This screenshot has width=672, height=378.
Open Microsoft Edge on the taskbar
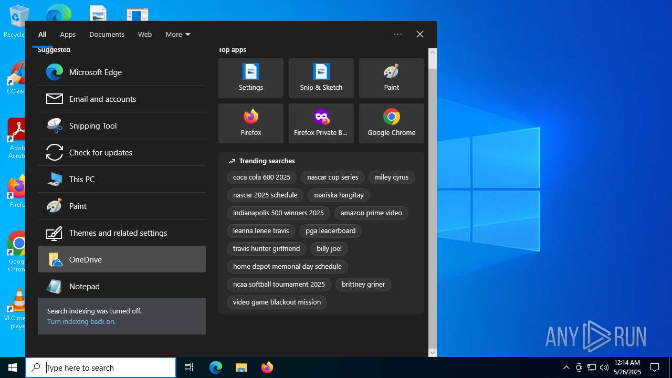pyautogui.click(x=216, y=367)
